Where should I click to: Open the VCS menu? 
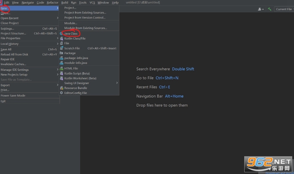pos(92,2)
